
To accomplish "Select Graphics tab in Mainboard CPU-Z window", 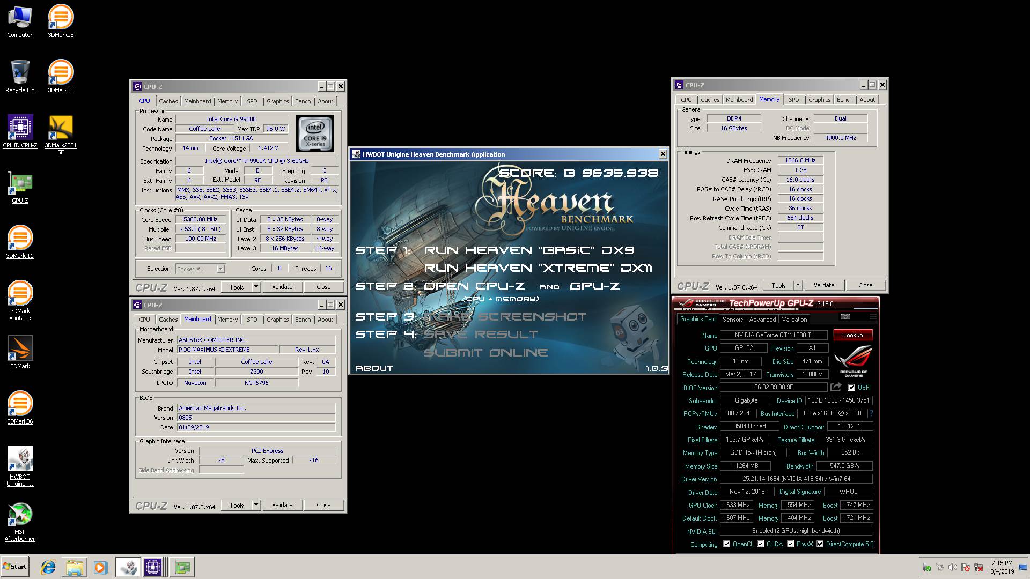I will (x=278, y=320).
